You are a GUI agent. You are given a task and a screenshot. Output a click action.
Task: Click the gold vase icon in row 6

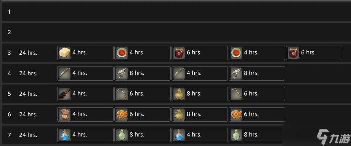tap(179, 114)
